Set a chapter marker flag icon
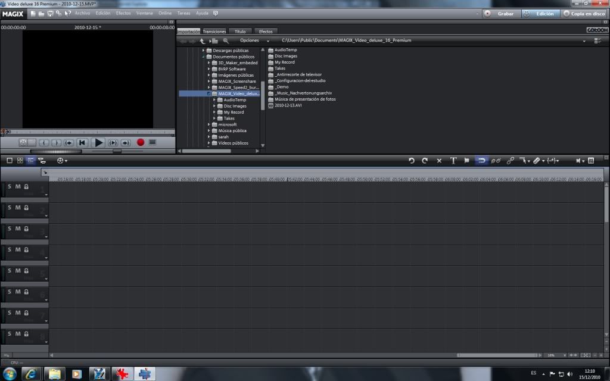 tap(467, 161)
